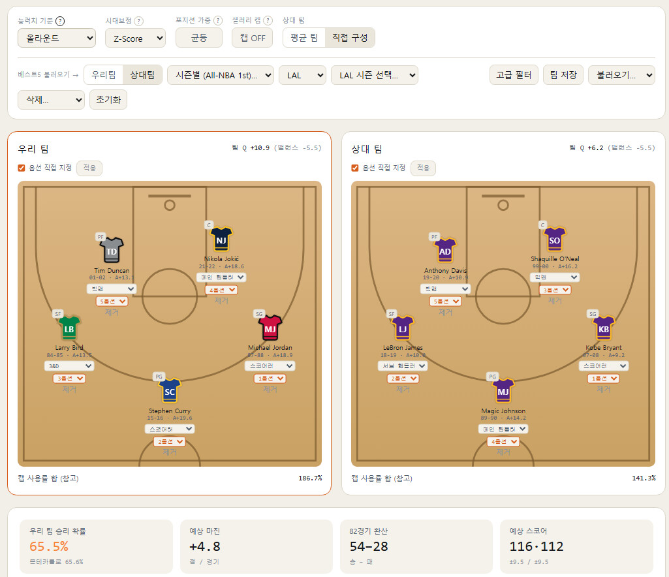Open Magic Johnson's 4옵션 dropdown
Screen dimensions: 669x577
(x=503, y=441)
